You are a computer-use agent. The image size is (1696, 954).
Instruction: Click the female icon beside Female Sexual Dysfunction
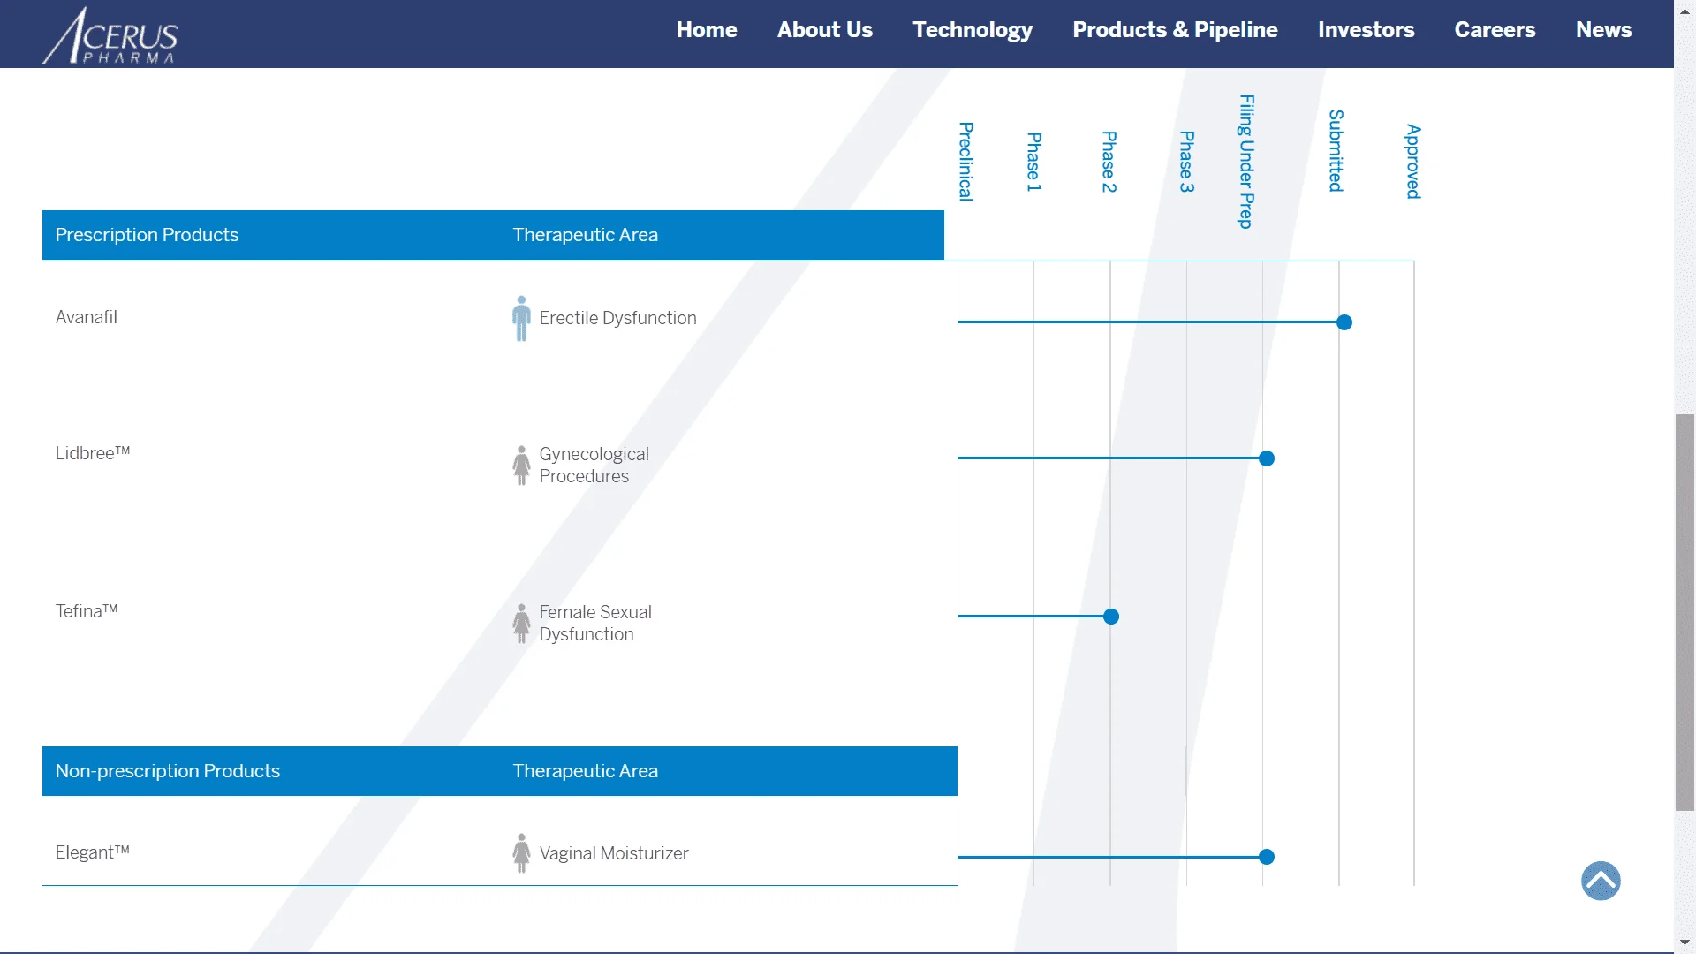click(x=522, y=624)
